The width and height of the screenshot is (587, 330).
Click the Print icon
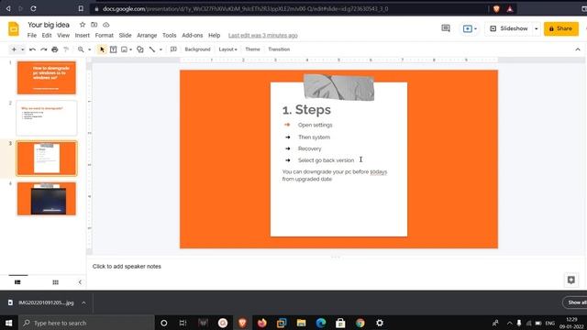[55, 49]
